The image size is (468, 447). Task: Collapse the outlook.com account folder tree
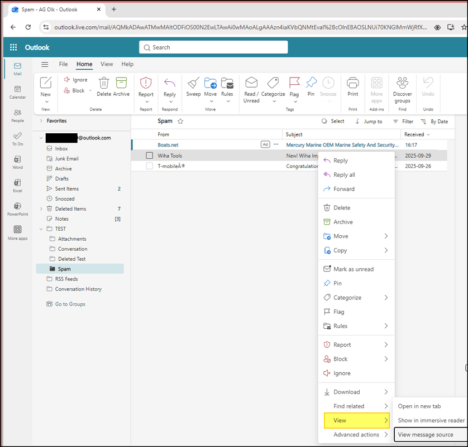click(41, 138)
